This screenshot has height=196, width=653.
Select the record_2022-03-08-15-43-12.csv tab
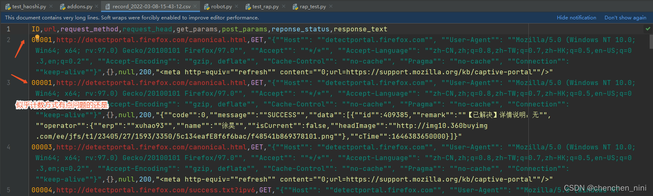tap(151, 7)
